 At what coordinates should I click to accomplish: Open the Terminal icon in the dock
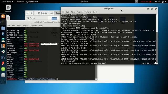point(3,22)
